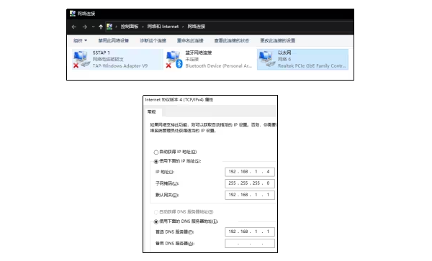Click 网络和 Internet in the breadcrumb path
The image size is (432, 261).
[163, 27]
